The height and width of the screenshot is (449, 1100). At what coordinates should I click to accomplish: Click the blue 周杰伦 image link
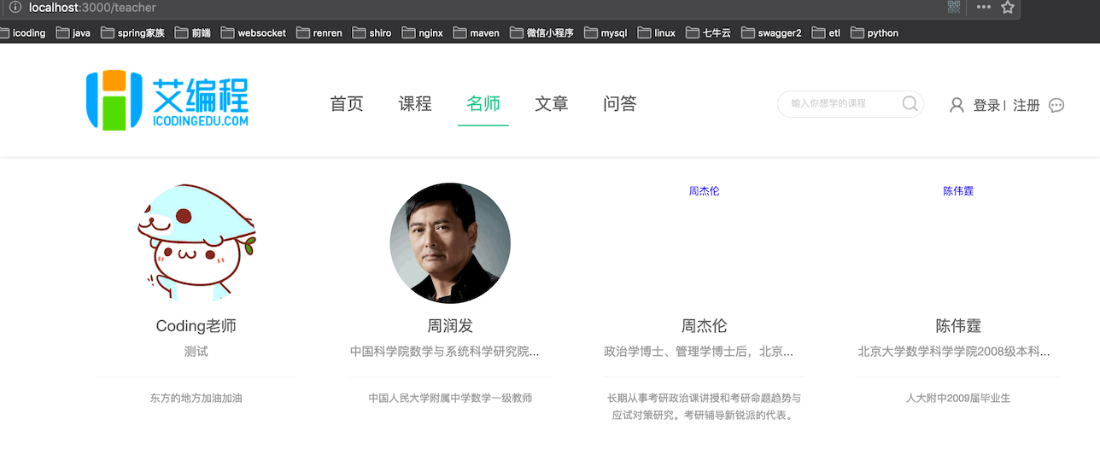click(705, 191)
